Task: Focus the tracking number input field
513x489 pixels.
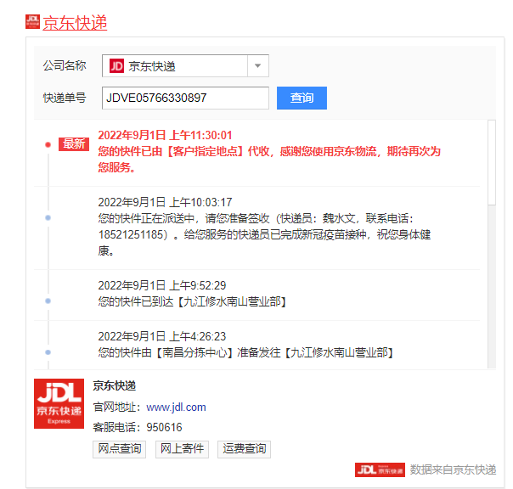Action: tap(185, 98)
